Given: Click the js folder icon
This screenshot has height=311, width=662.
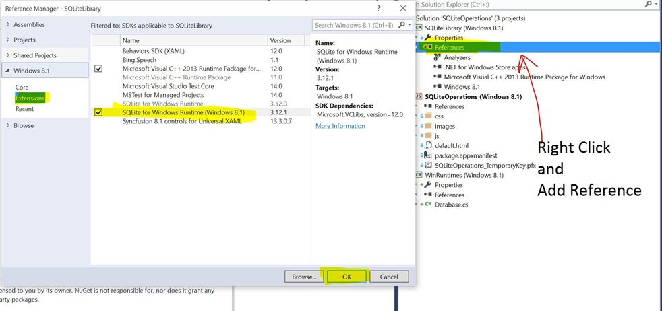Looking at the screenshot, I should point(428,136).
